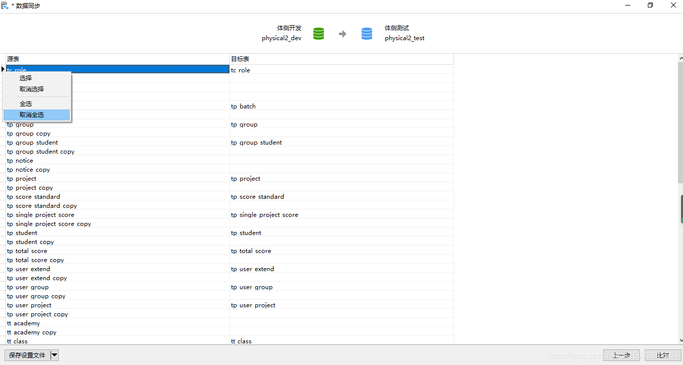Click the green source database icon
Viewport: 683px width, 365px height.
pyautogui.click(x=318, y=34)
